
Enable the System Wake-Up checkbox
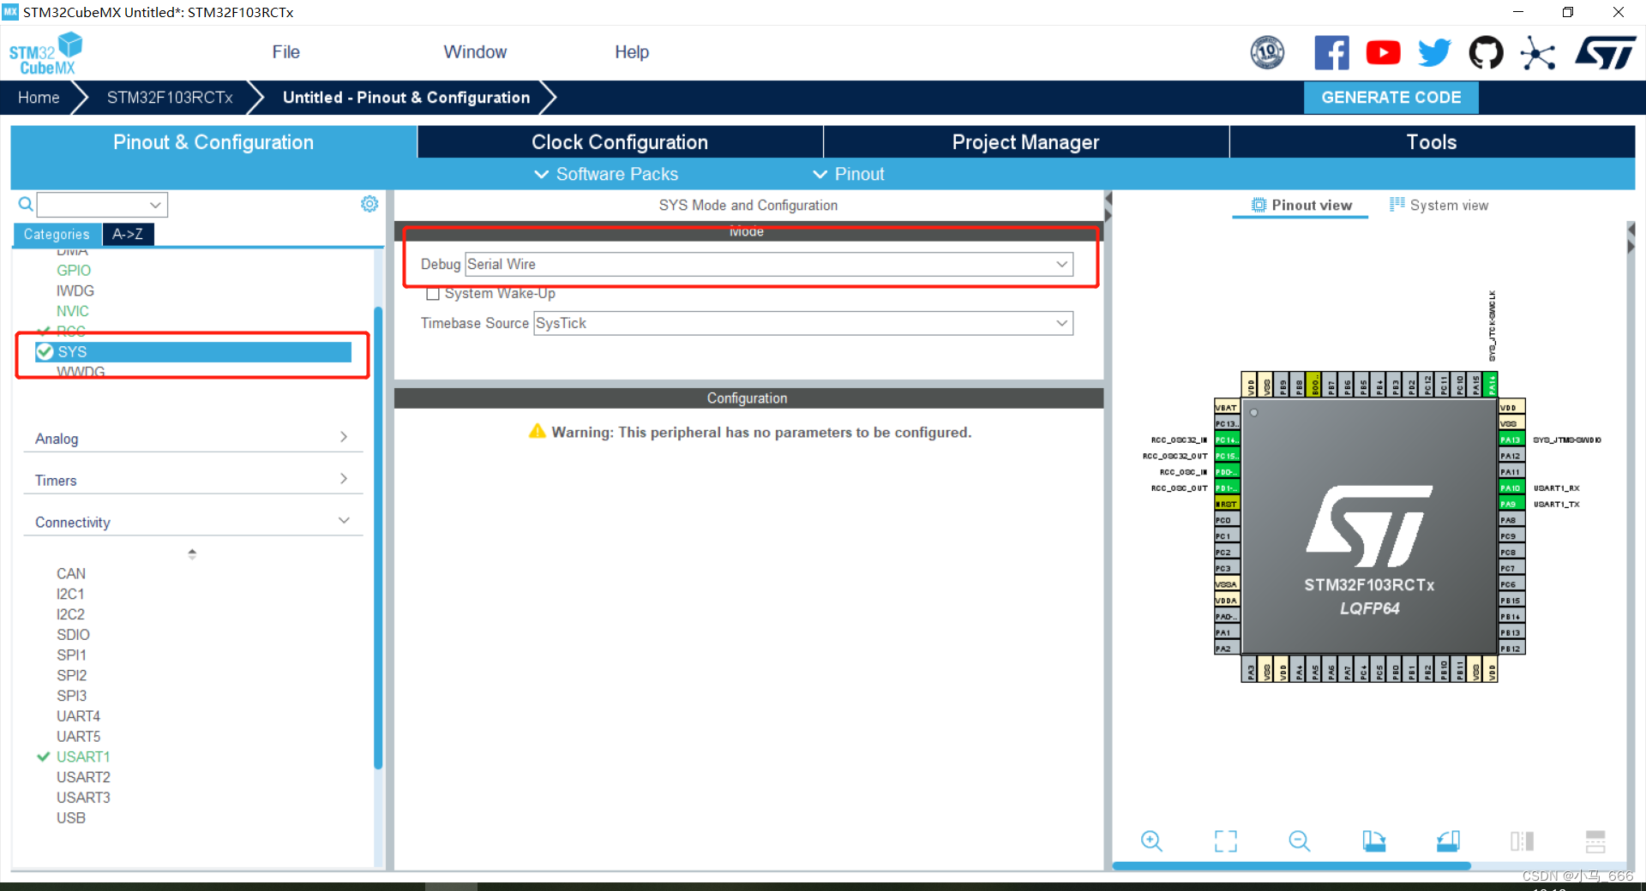click(433, 294)
